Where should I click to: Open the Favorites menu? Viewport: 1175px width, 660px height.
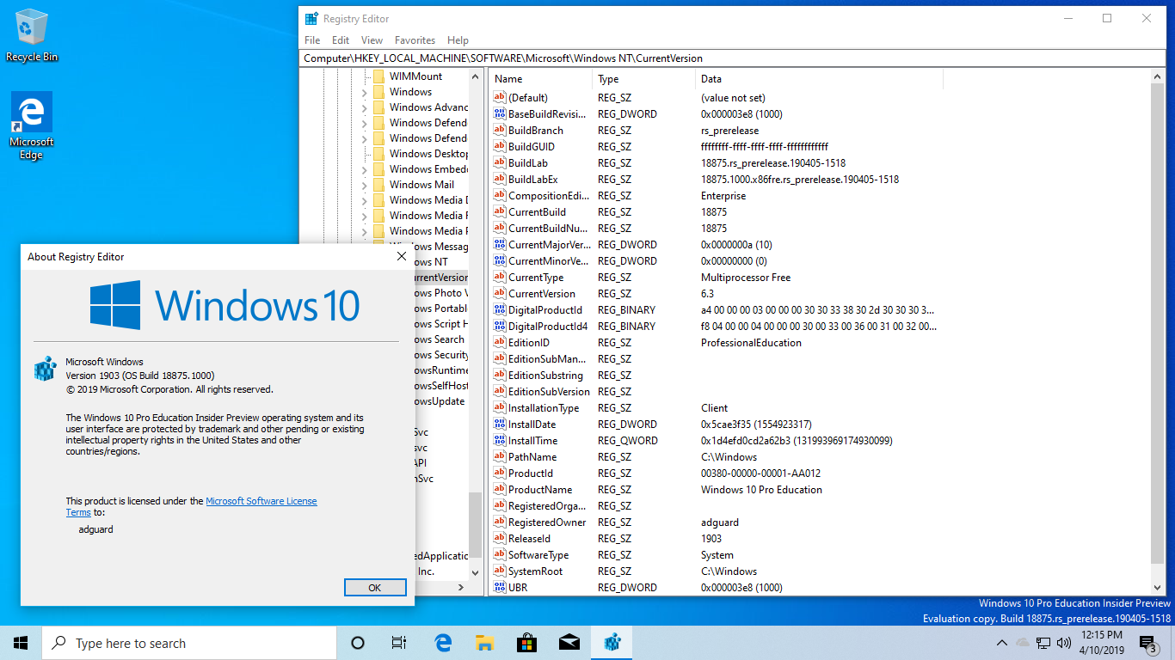tap(415, 40)
